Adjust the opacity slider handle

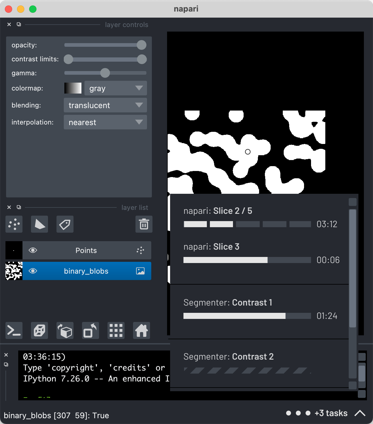click(142, 45)
